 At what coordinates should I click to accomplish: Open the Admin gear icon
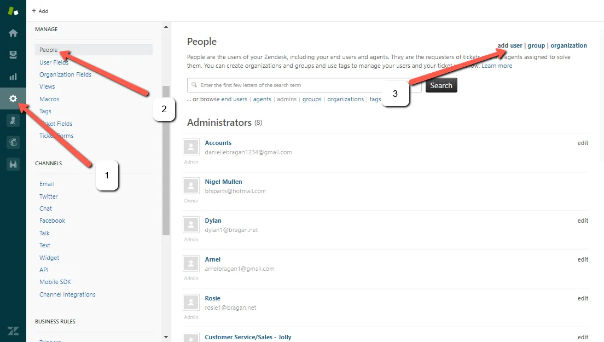[x=13, y=98]
